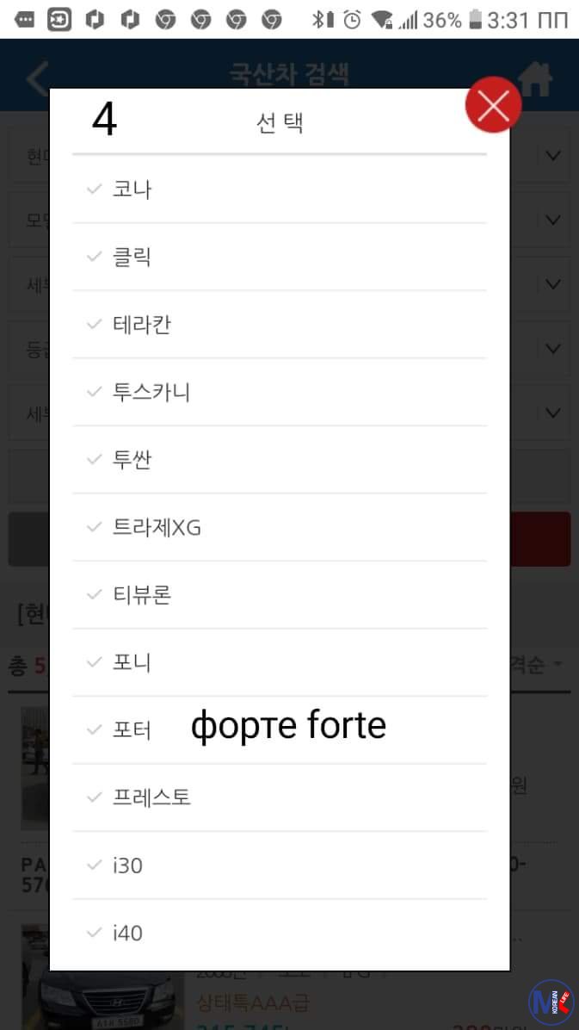Tap the battery icon in status bar

coord(475,19)
